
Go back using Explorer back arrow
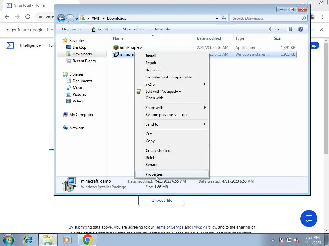[61, 18]
